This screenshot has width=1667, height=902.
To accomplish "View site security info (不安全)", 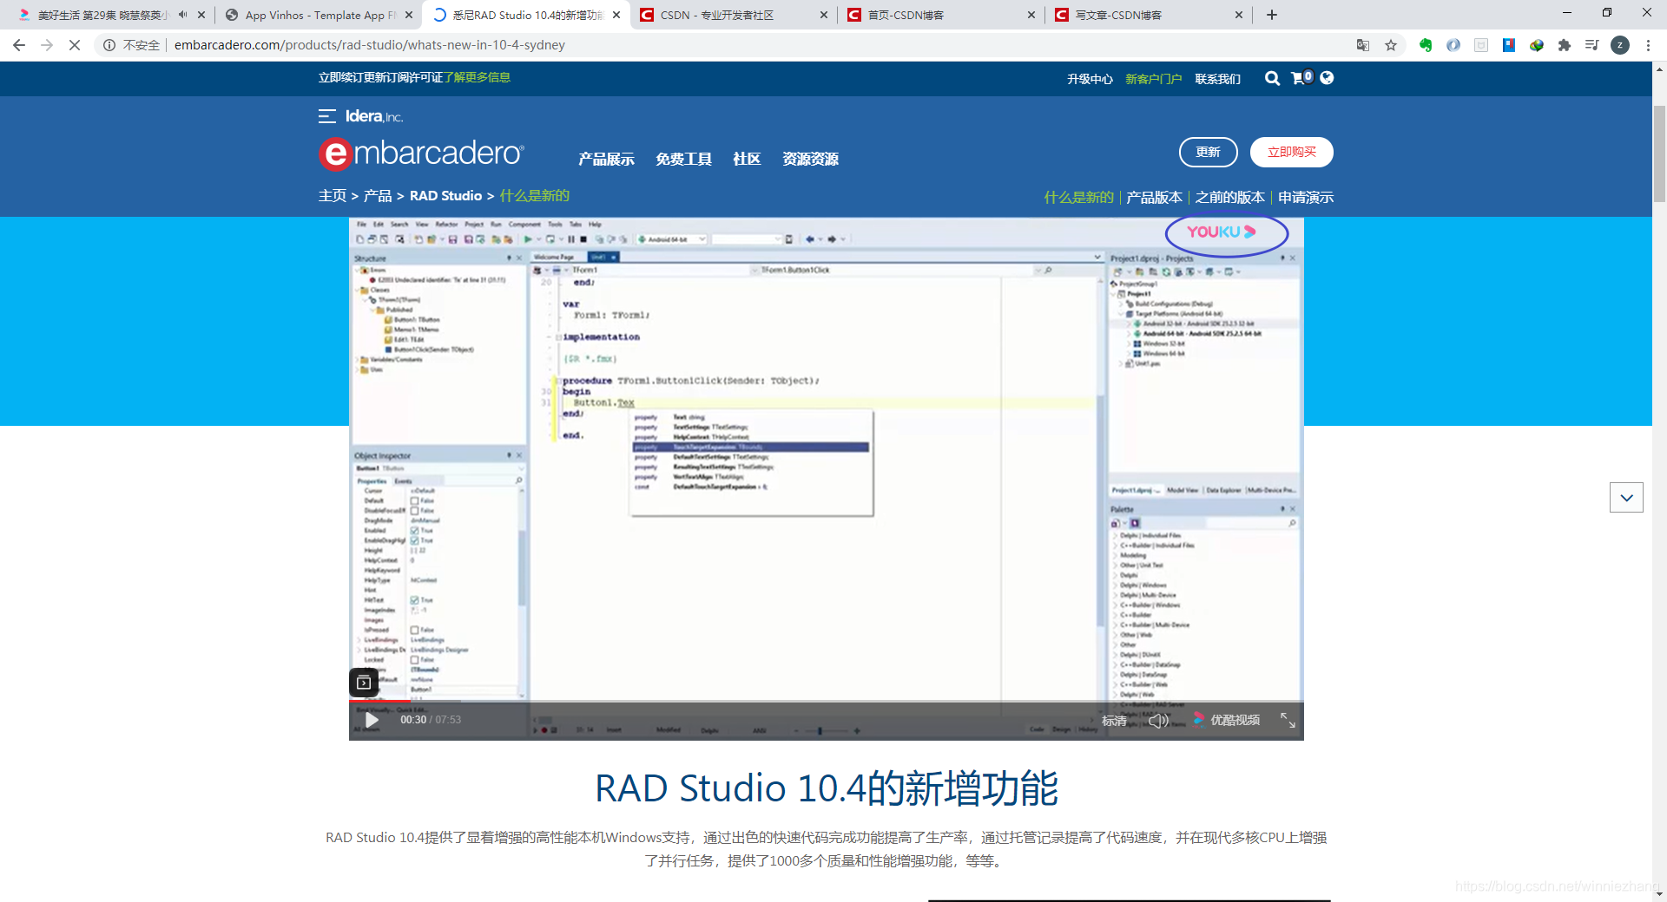I will point(132,45).
